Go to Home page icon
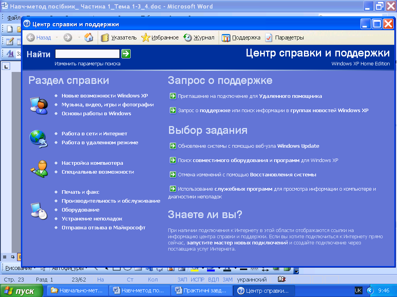 point(89,38)
